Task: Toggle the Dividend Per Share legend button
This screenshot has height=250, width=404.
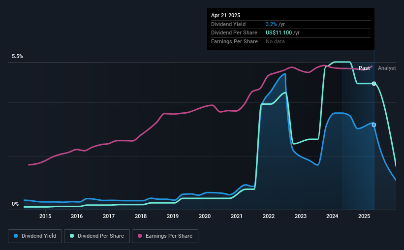Action: [x=97, y=236]
